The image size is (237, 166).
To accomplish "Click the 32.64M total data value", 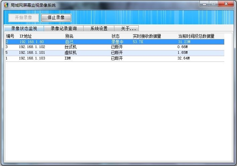I will click(x=183, y=58).
